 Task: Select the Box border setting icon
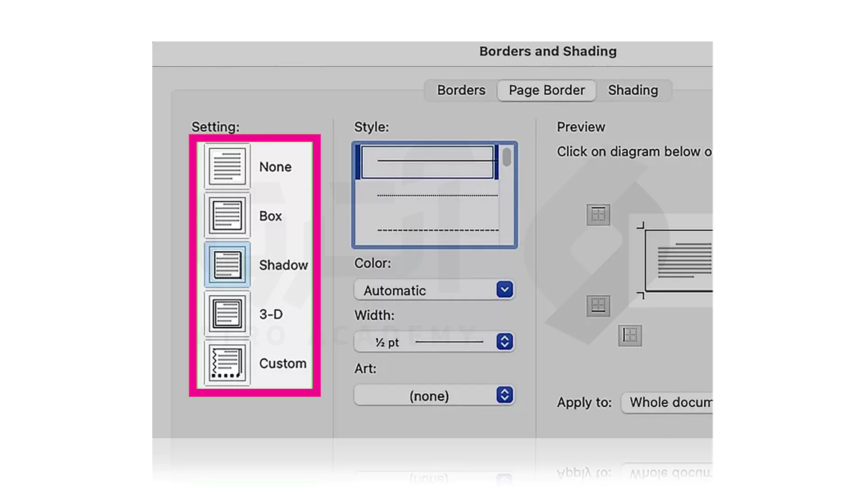point(227,216)
